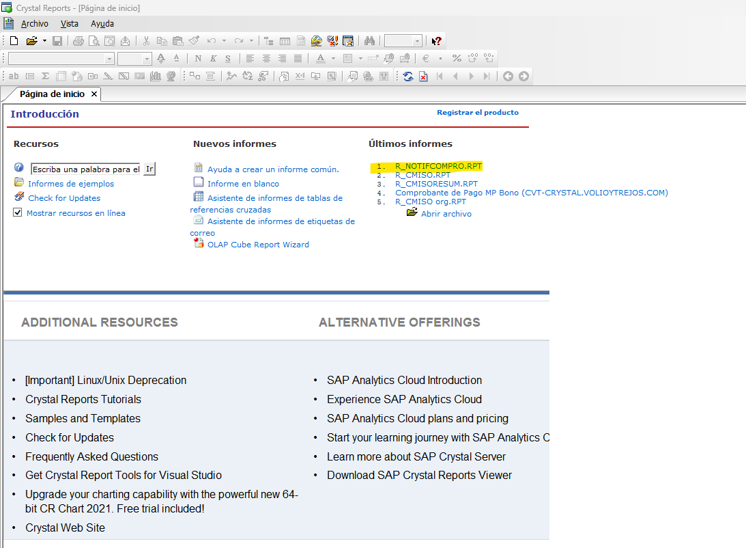Toggle Underline S formatting

point(228,58)
